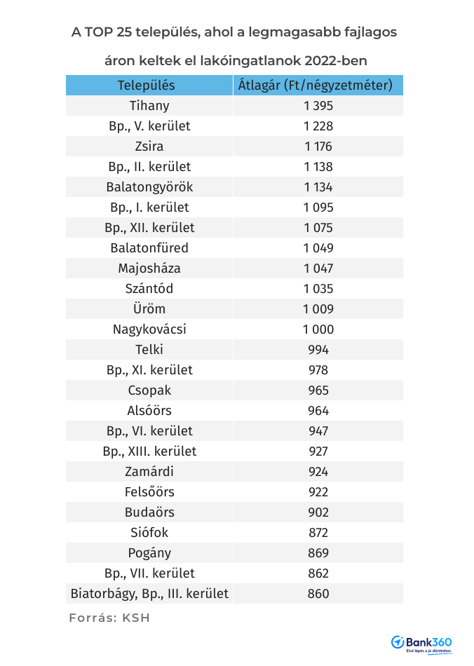Select the Majosháza row label
Viewport: 474px width, 666px height.
click(149, 269)
